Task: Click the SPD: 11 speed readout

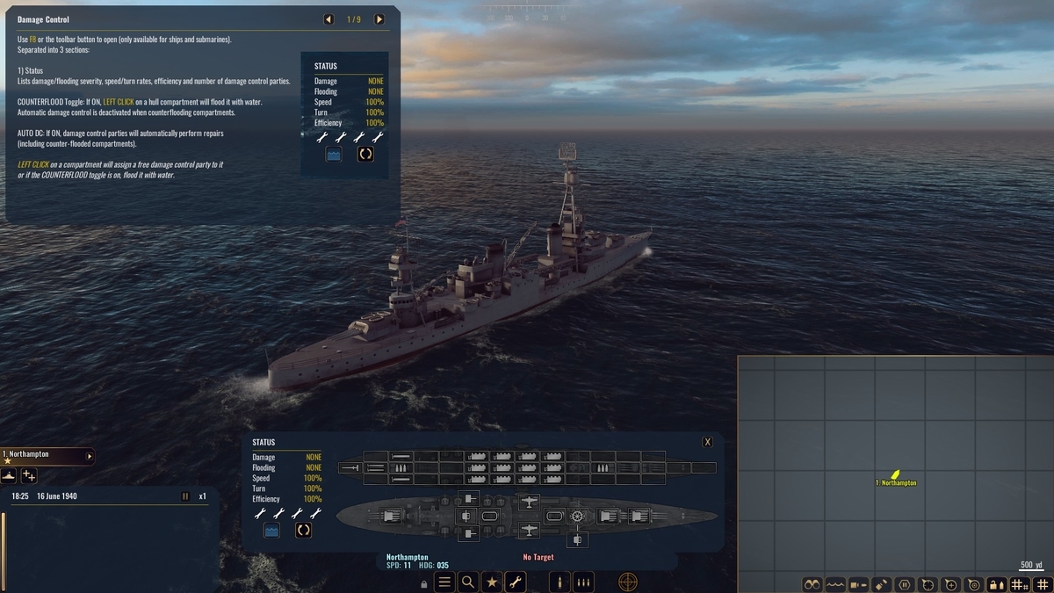Action: 399,565
